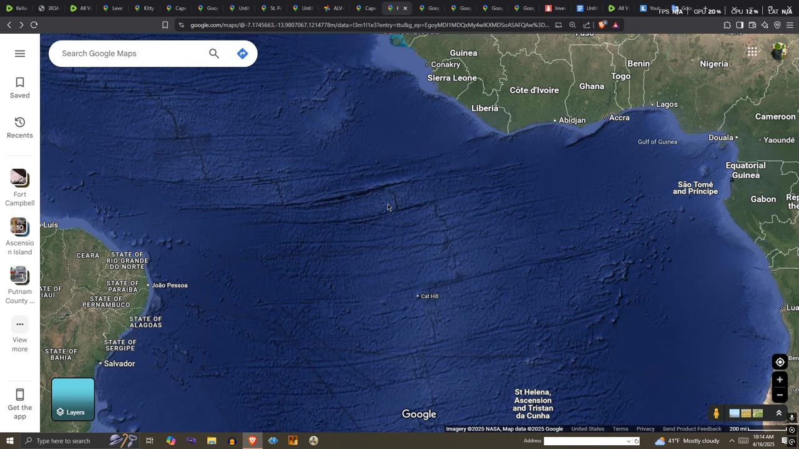799x449 pixels.
Task: Bookmark this page via the bookmark icon
Action: 165,25
